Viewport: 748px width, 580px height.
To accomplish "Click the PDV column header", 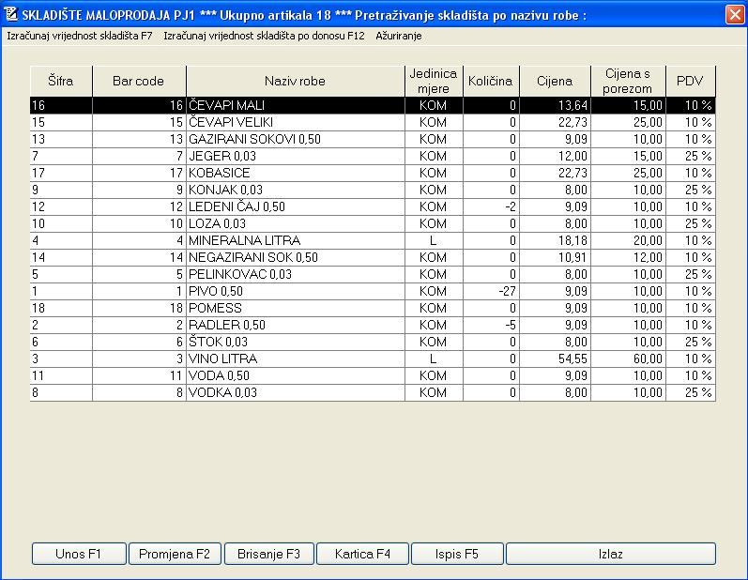I will pyautogui.click(x=690, y=81).
